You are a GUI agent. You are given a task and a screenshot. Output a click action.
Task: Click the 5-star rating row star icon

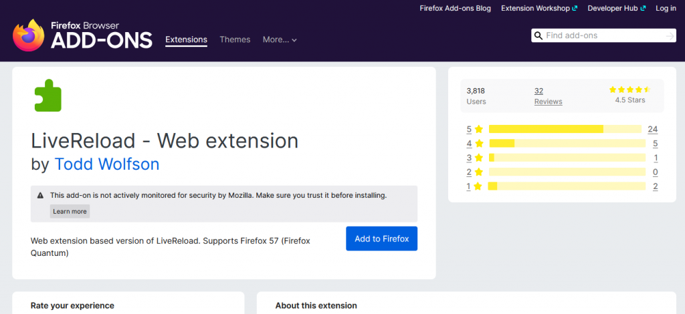[x=478, y=130]
